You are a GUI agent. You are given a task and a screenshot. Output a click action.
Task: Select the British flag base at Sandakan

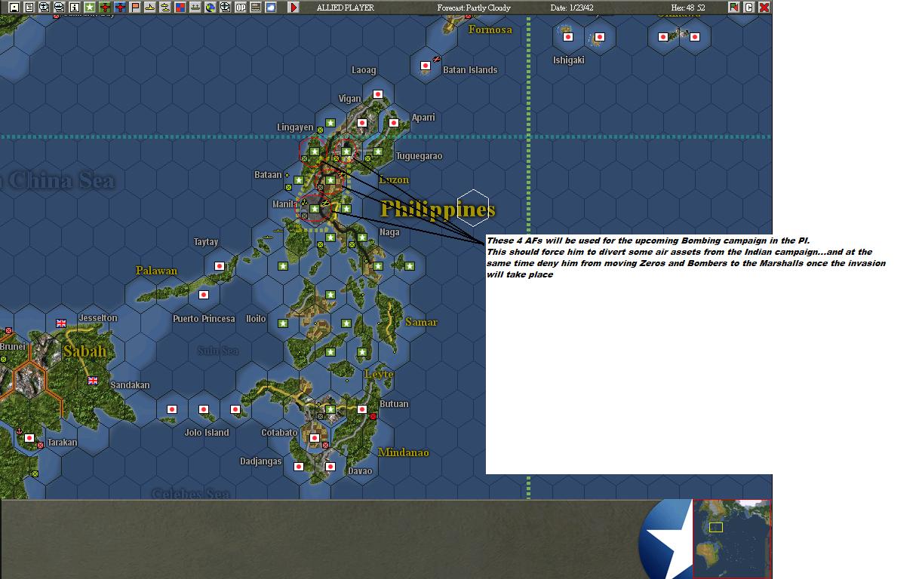(93, 381)
